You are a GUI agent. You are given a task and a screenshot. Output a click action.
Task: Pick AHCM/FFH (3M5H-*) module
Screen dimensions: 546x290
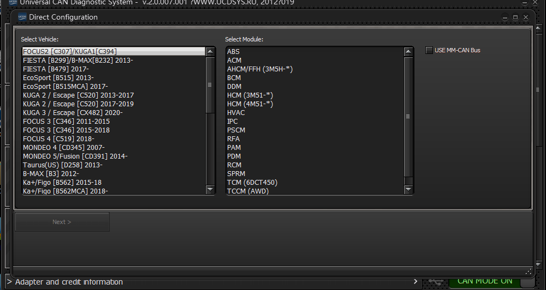(315, 69)
